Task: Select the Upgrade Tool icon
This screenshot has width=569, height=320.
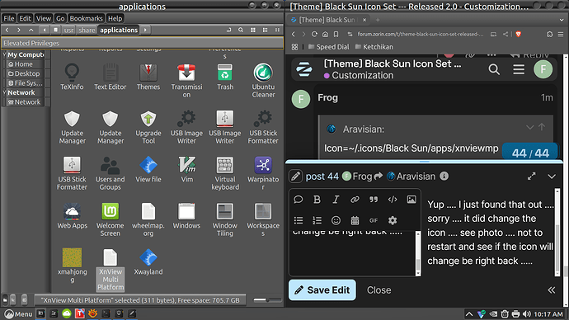Action: click(148, 119)
